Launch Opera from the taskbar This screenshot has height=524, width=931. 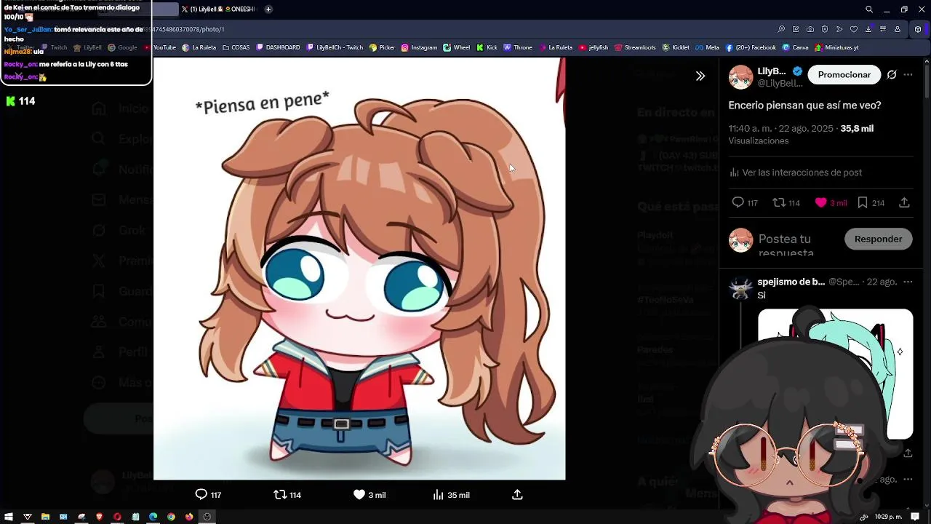click(x=117, y=517)
